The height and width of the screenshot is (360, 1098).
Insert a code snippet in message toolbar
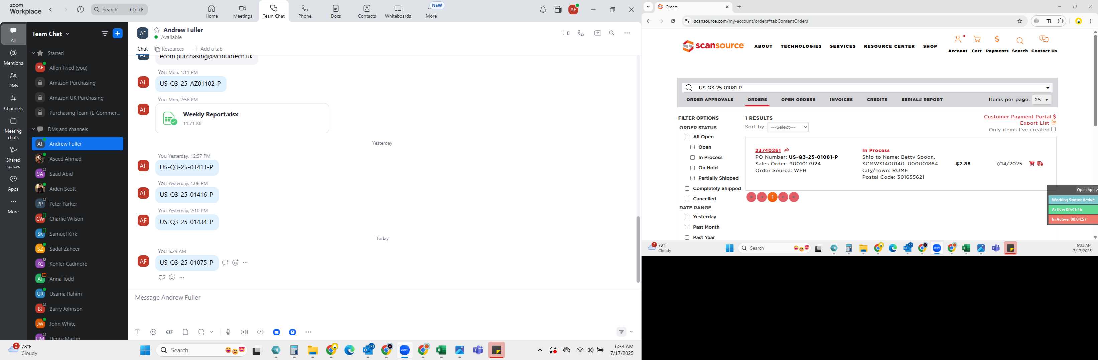(x=260, y=332)
